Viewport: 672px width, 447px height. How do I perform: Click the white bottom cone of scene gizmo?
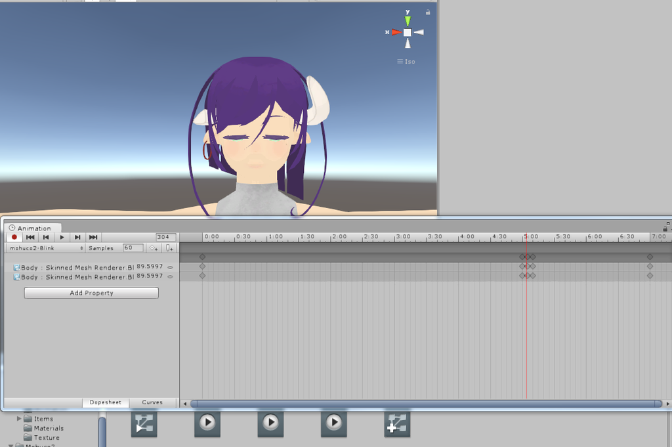click(x=408, y=43)
